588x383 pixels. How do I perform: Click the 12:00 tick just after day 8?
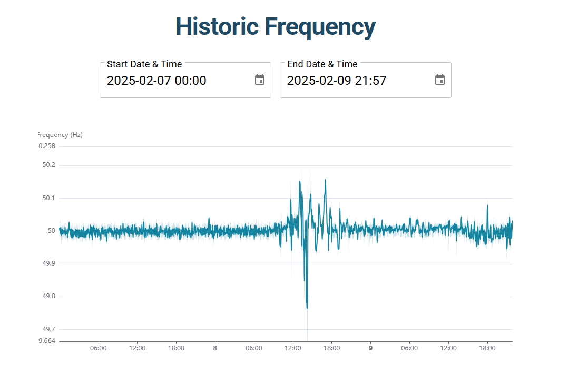point(293,348)
